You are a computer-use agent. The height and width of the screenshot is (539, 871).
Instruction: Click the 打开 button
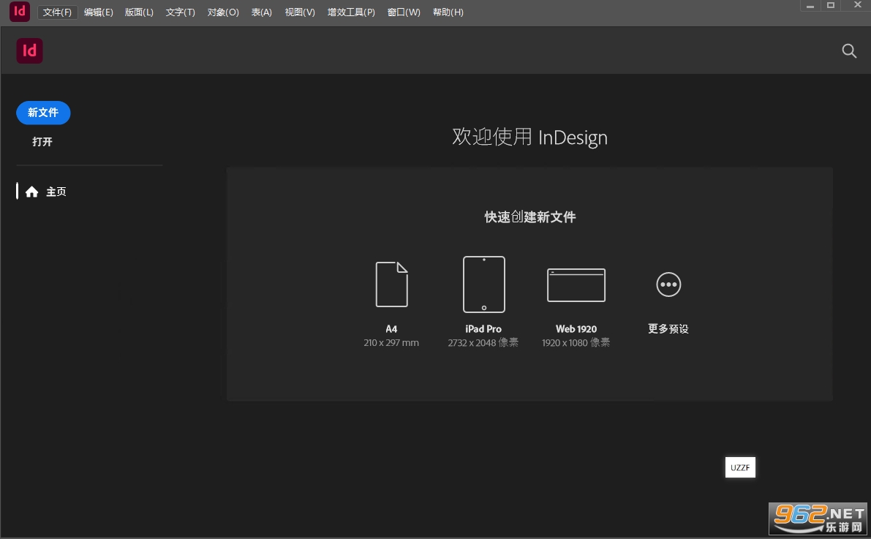click(42, 142)
